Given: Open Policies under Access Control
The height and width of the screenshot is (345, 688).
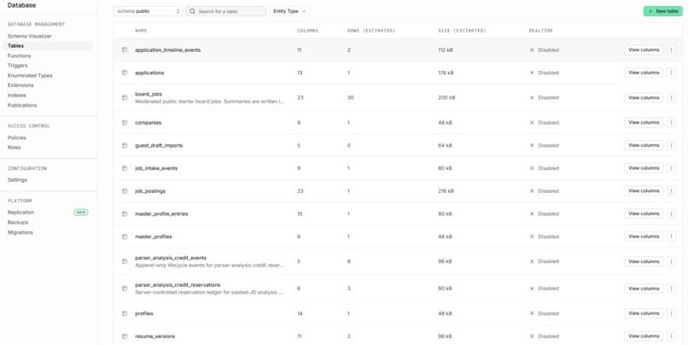Looking at the screenshot, I should (x=17, y=137).
